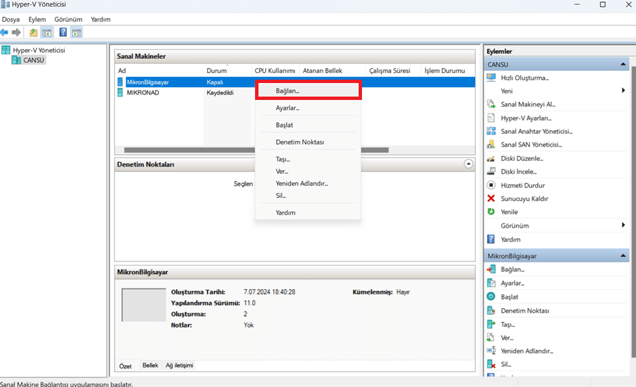The height and width of the screenshot is (387, 636).
Task: Click the red X Sunucuyu Kaldır icon
Action: coord(491,199)
